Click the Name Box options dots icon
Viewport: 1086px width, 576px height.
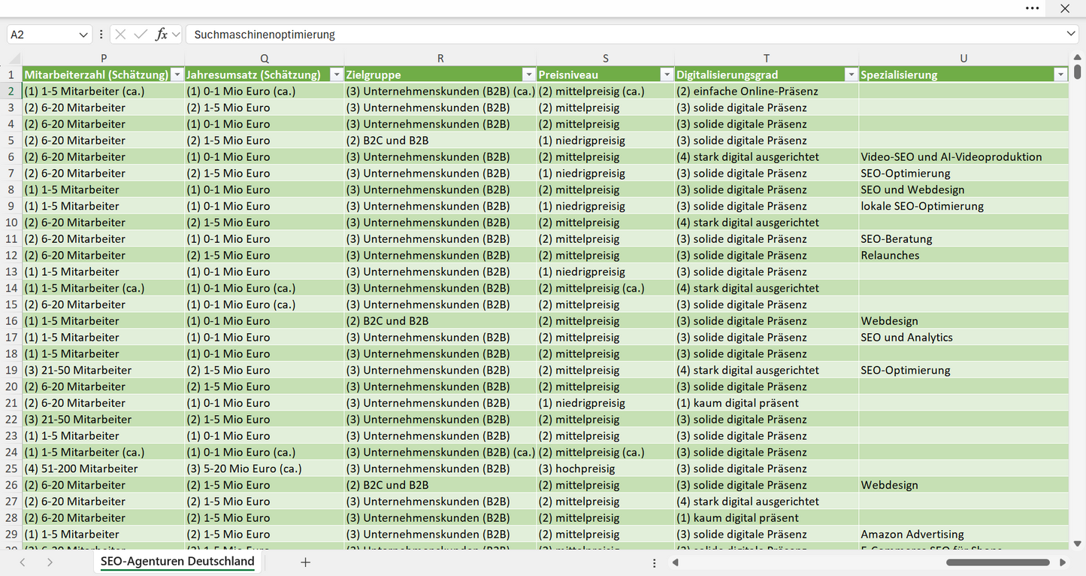(101, 35)
